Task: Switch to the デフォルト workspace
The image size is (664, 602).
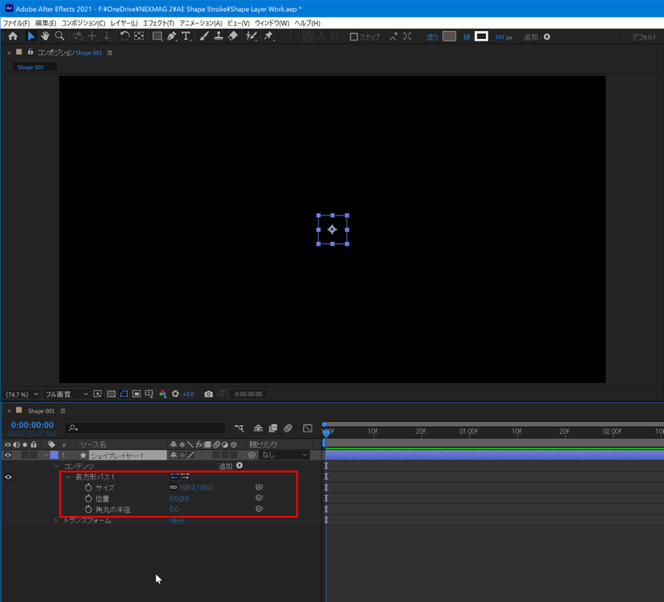Action: point(644,37)
